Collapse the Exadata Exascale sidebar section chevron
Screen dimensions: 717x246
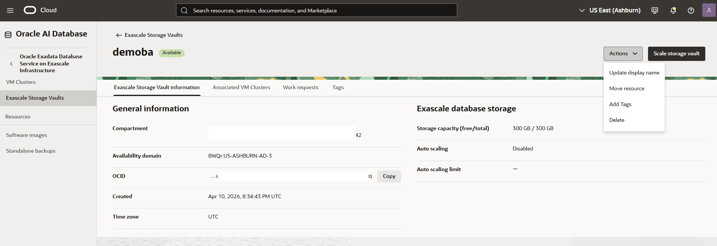(x=11, y=64)
